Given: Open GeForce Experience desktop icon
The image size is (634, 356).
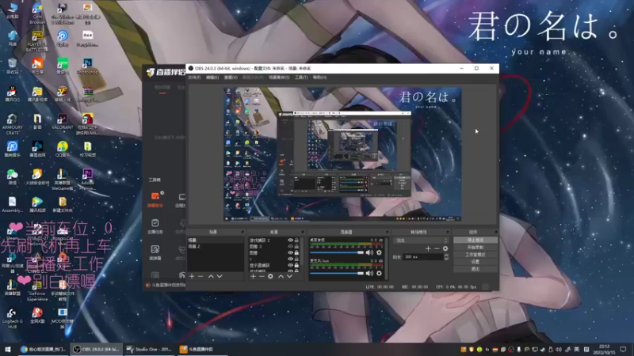Looking at the screenshot, I should (37, 290).
